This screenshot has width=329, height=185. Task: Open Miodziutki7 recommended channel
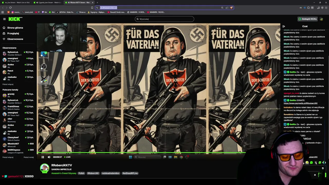[18, 145]
